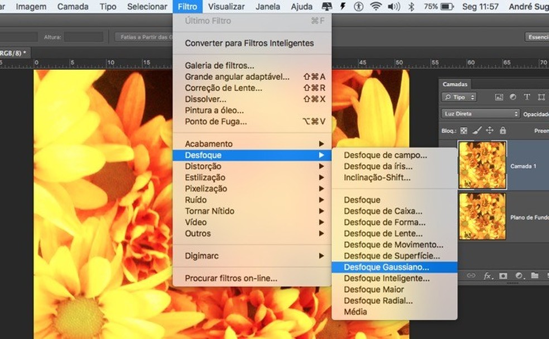Screen dimensions: 549x339
Task: Open Grande angular adaptável filter
Action: coord(252,77)
